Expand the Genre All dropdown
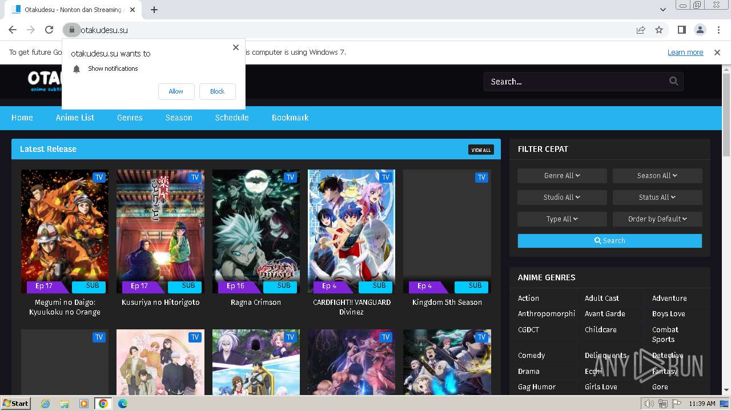Screen dimensions: 731x411 tap(562, 176)
